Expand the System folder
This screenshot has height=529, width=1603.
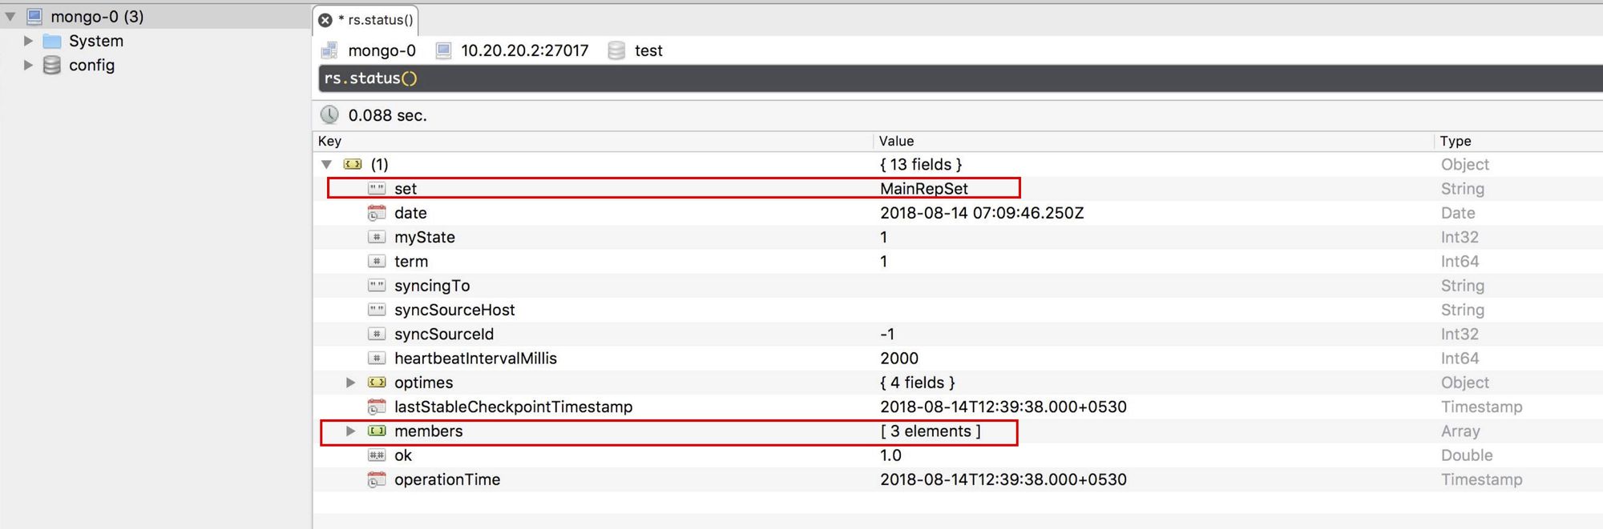click(28, 41)
